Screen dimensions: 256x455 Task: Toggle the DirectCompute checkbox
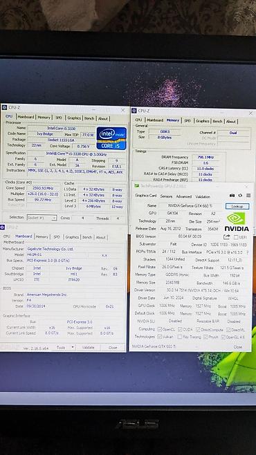click(199, 330)
